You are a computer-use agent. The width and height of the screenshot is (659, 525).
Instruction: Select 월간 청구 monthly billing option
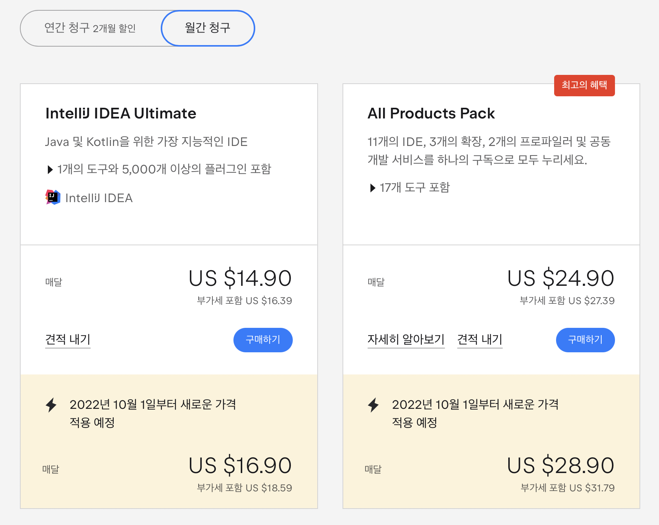(208, 28)
